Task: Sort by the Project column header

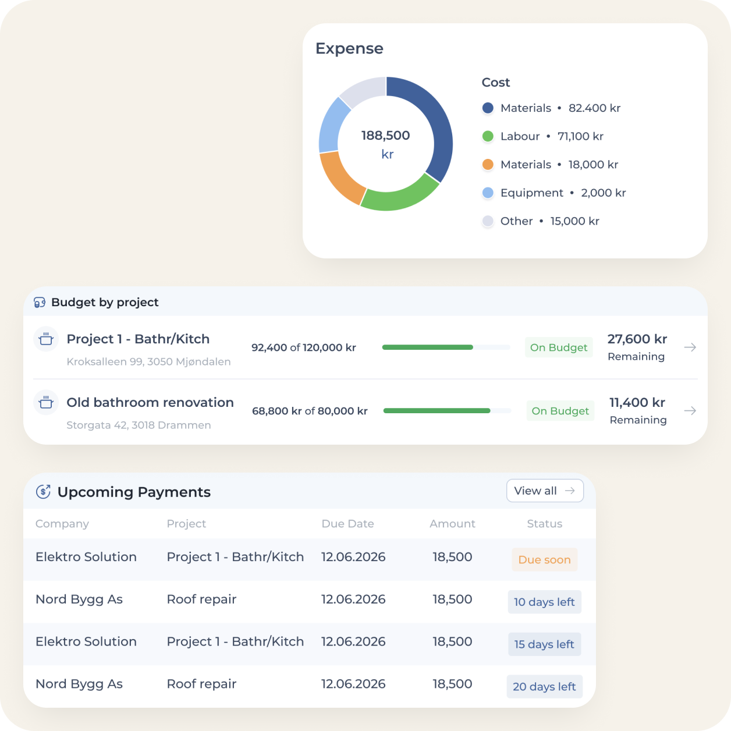Action: (x=186, y=524)
